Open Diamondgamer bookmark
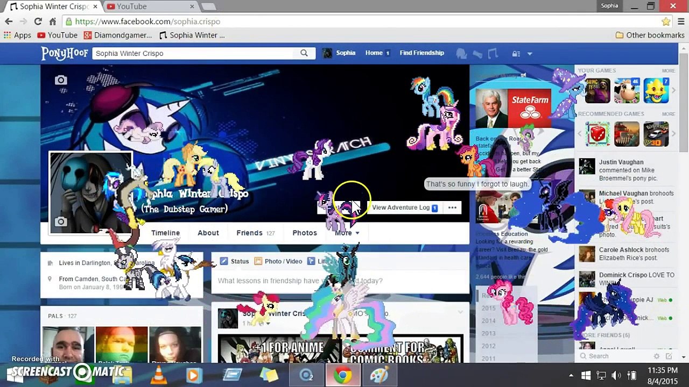Image resolution: width=689 pixels, height=387 pixels. pos(117,35)
